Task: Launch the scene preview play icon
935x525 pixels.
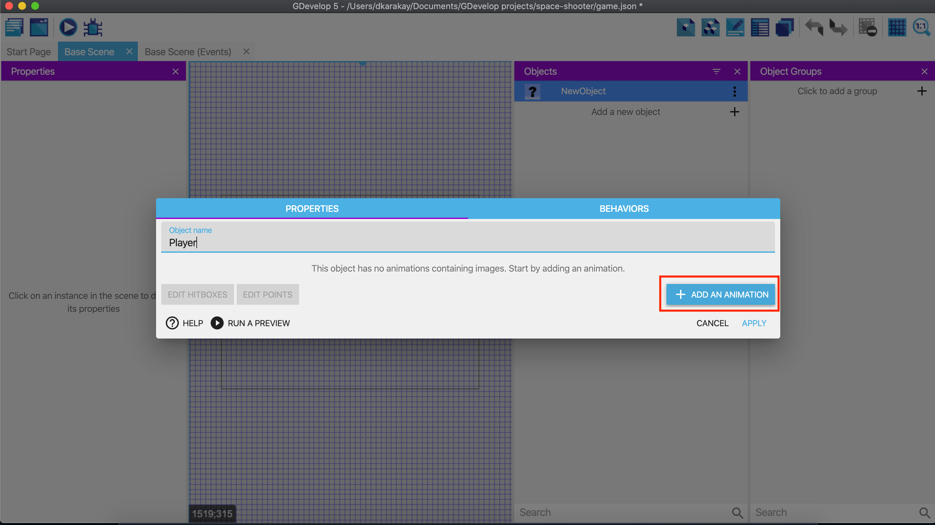Action: tap(68, 27)
